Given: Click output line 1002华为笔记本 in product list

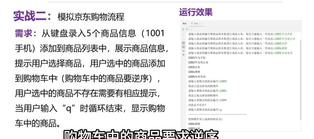Looking at the screenshot, I should click(198, 62).
